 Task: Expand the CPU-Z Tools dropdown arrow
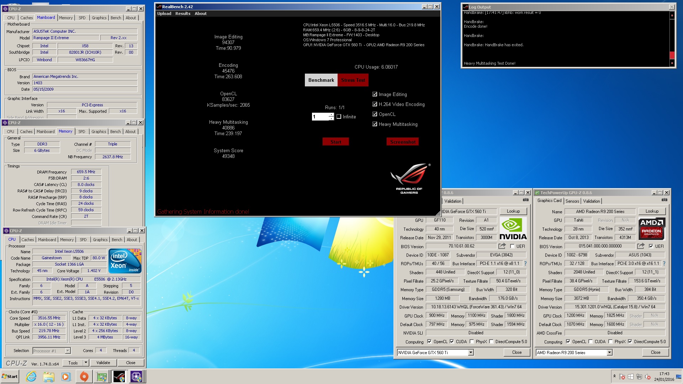tap(85, 363)
